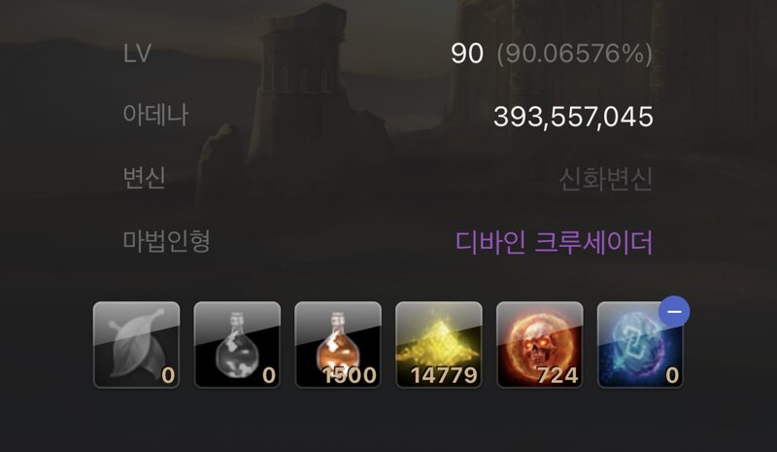777x452 pixels.
Task: Select the blue rune stone icon
Action: [640, 345]
